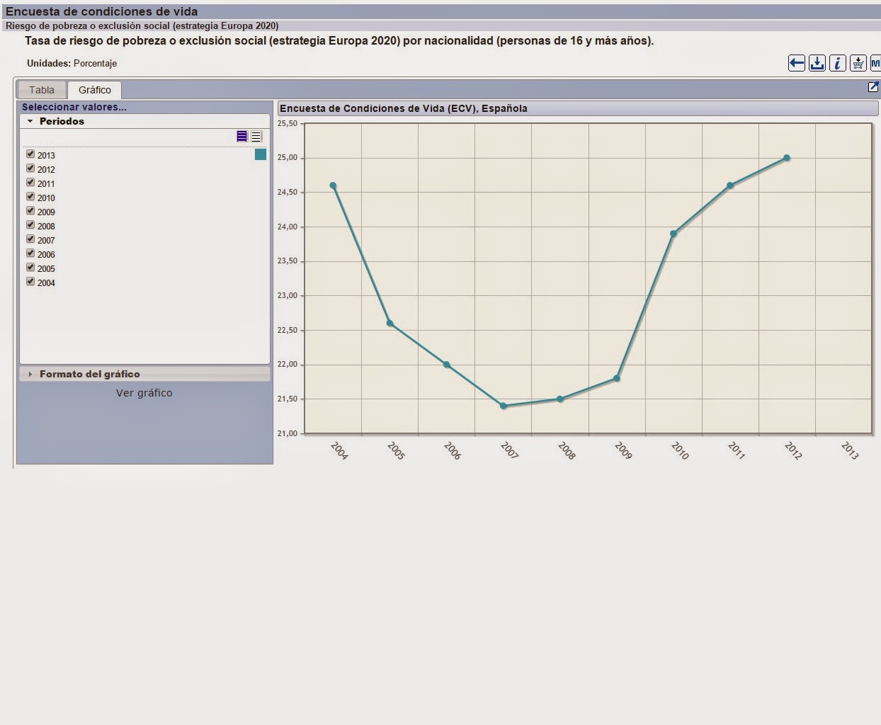Uncheck the 2009 period checkbox

pyautogui.click(x=30, y=211)
